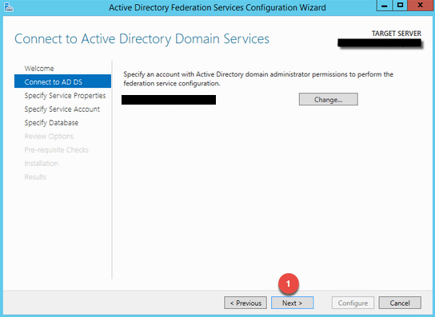Image resolution: width=435 pixels, height=317 pixels.
Task: Maximize the configuration wizard window
Action: pyautogui.click(x=400, y=6)
